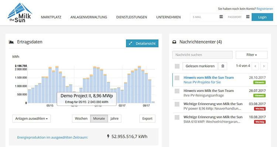Click the Registrieren link

(265, 8)
